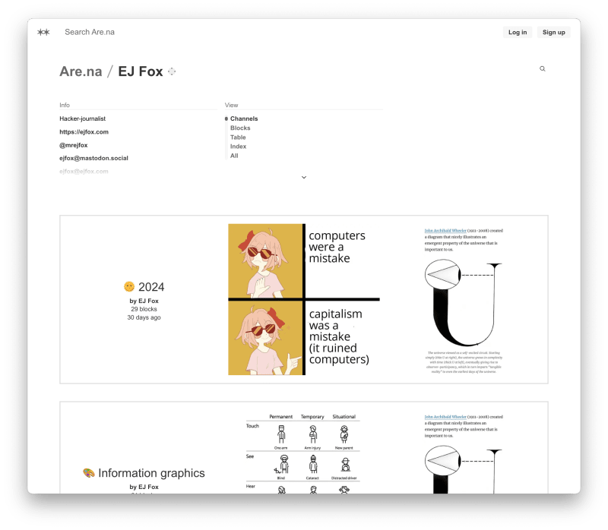Click by EJ Fox under Information graphics
Image resolution: width=608 pixels, height=530 pixels.
click(144, 487)
